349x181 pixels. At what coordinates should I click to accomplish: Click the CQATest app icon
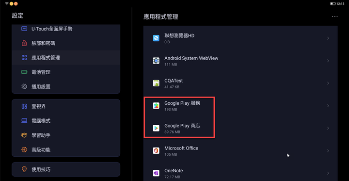[x=156, y=83]
